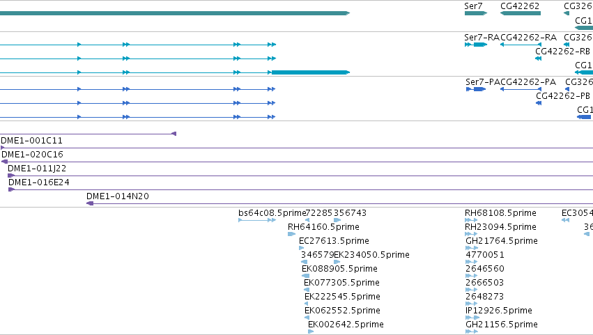The image size is (593, 335).
Task: Select the CG42262-RB transcript label
Action: coord(563,52)
